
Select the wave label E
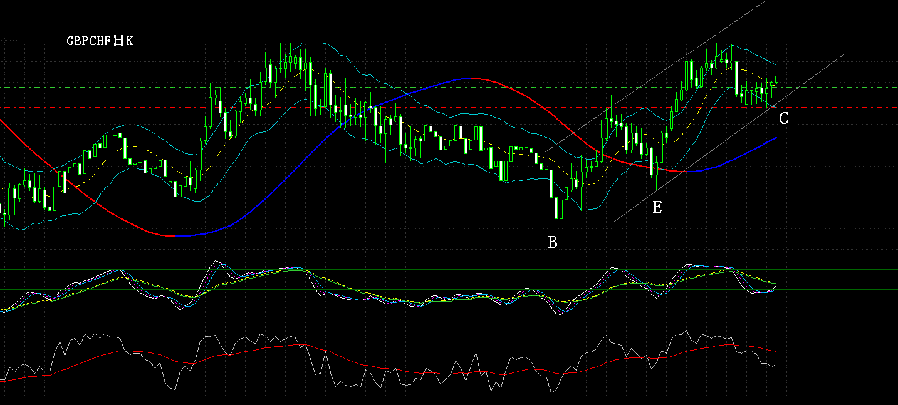click(657, 208)
